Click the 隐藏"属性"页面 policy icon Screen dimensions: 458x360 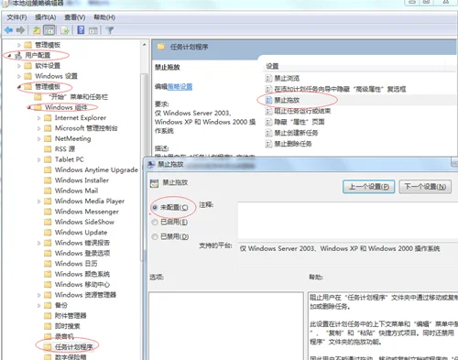tap(268, 122)
